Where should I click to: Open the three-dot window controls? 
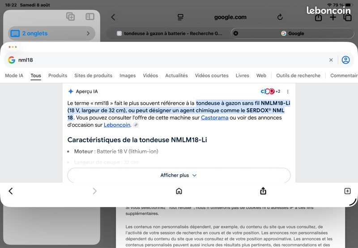pyautogui.click(x=13, y=47)
